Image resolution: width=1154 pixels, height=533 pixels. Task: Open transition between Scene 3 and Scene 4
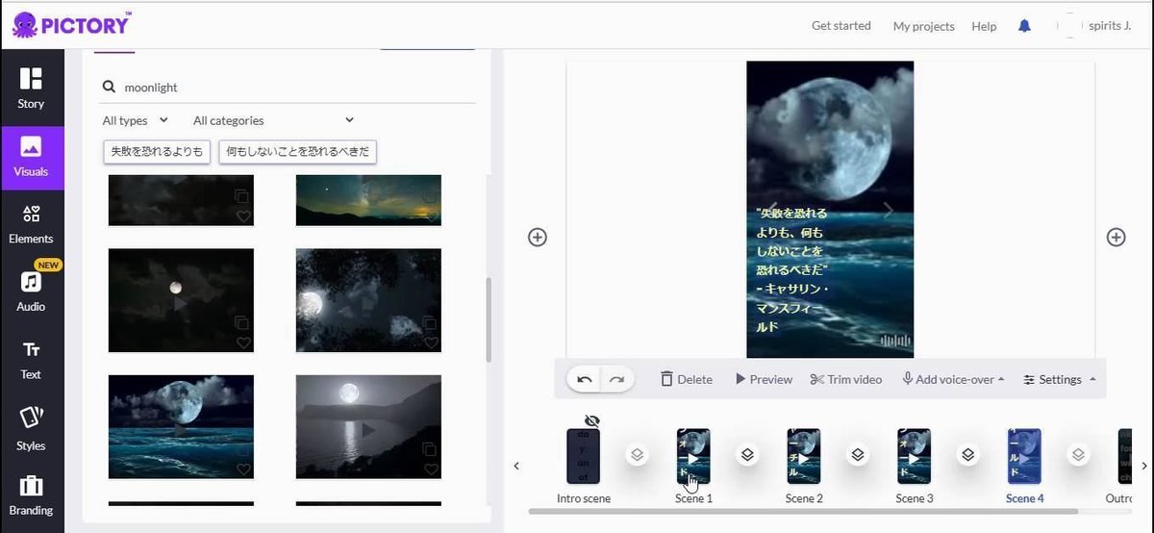coord(968,455)
